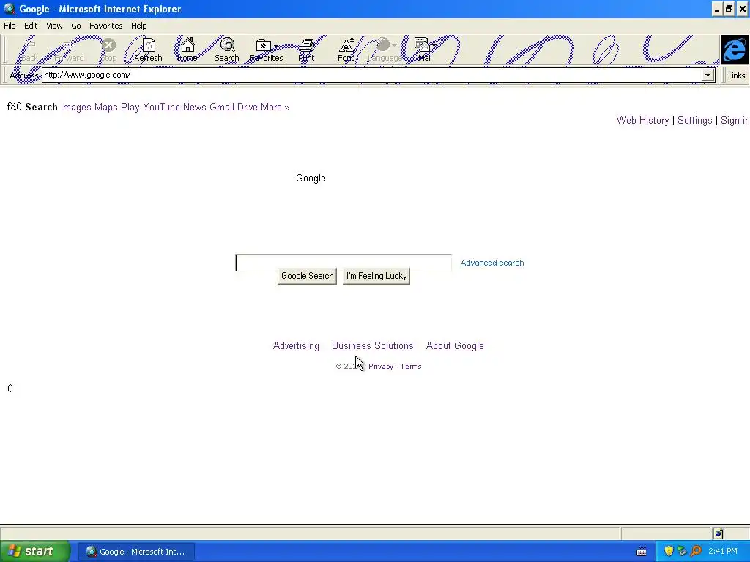This screenshot has height=562, width=750.
Task: Open the Web History link
Action: pyautogui.click(x=642, y=121)
